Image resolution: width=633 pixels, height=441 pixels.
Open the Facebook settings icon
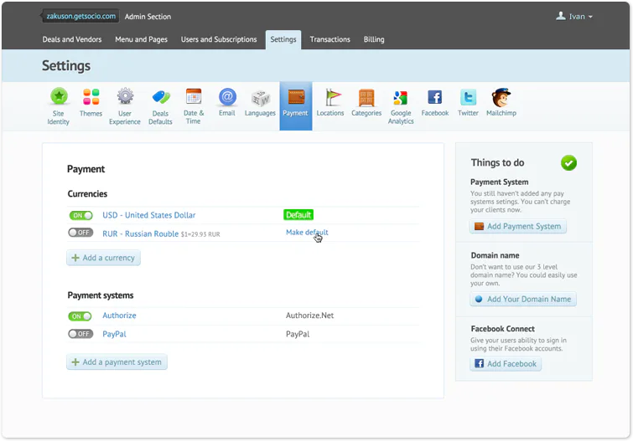tap(435, 97)
